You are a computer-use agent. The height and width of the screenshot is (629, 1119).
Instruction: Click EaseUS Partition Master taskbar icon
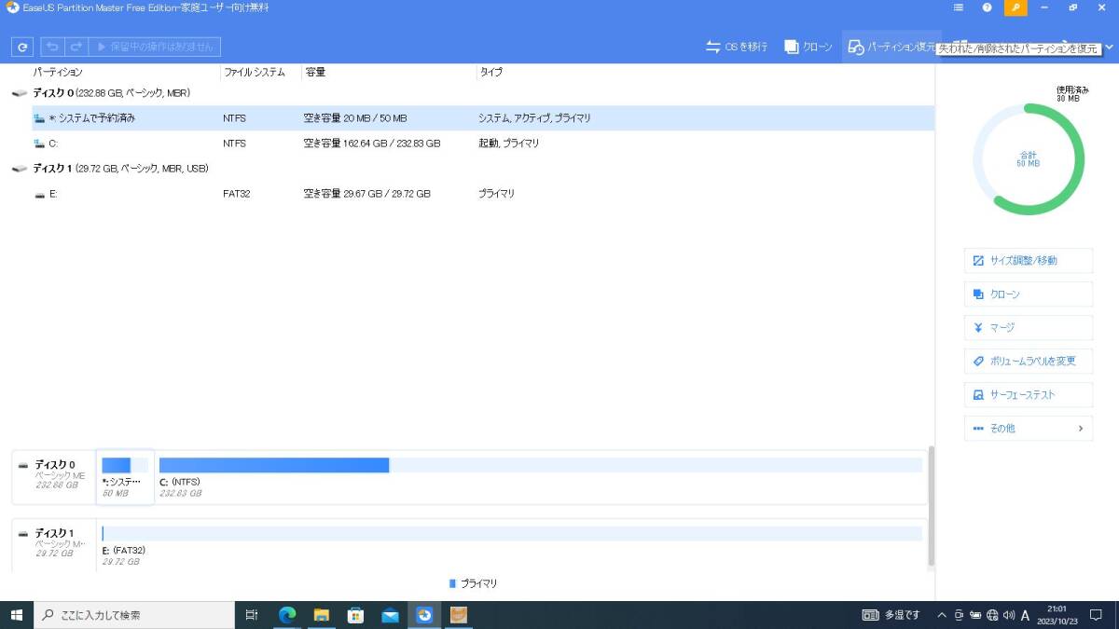point(424,615)
